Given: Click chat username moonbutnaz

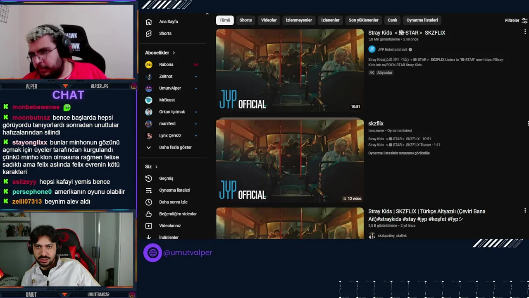Looking at the screenshot, I should pos(31,118).
